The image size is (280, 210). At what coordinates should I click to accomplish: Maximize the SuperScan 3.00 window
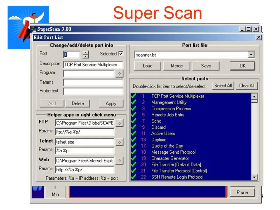pos(249,29)
